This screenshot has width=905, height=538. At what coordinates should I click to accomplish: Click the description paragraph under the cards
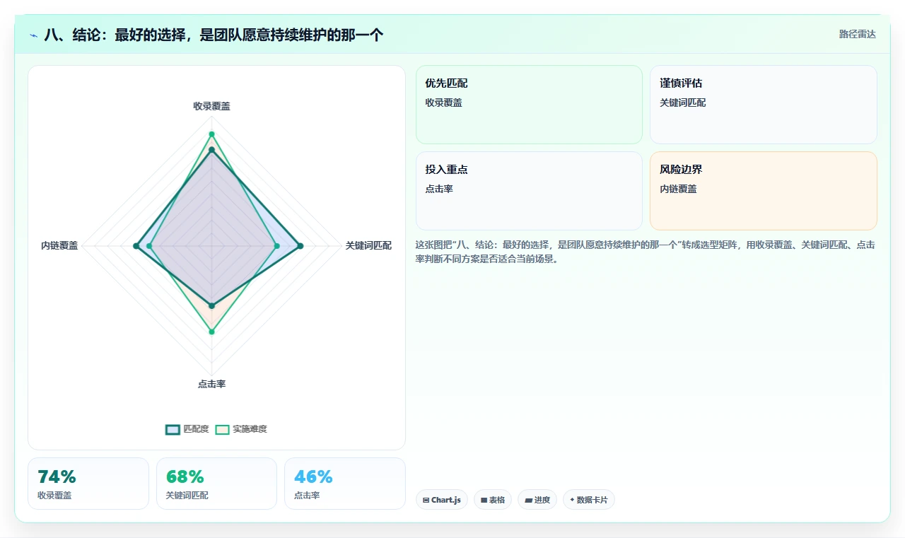(646, 252)
